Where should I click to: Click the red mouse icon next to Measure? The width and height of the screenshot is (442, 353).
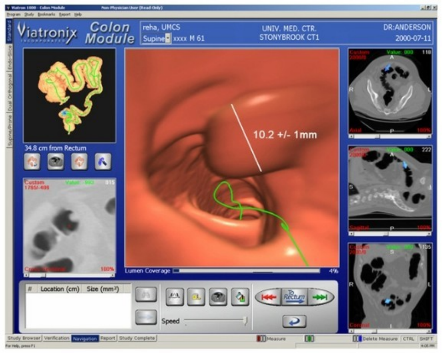click(261, 339)
